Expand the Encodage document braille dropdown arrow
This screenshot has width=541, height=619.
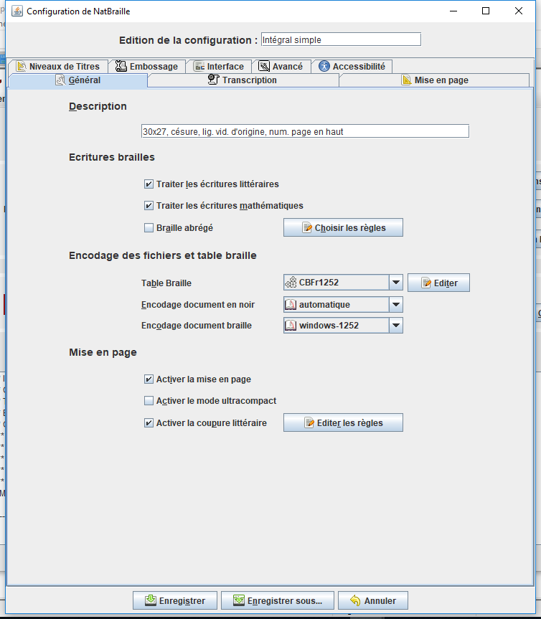395,326
